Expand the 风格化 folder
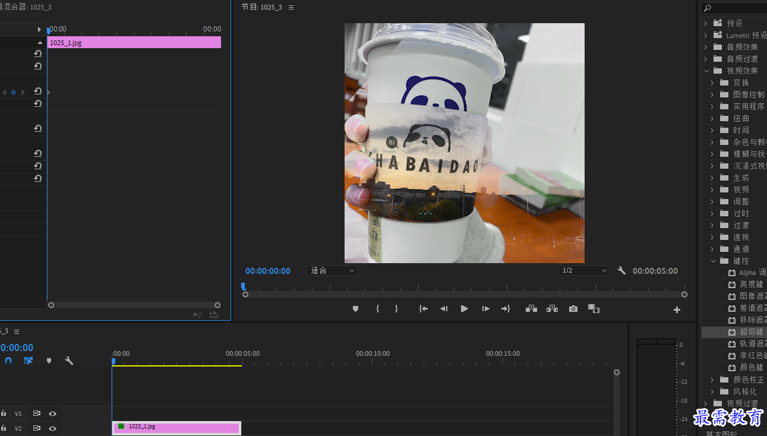The width and height of the screenshot is (767, 436). click(x=712, y=391)
